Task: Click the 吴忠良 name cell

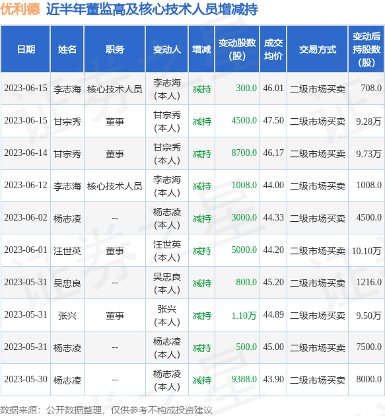Action: coord(67,283)
